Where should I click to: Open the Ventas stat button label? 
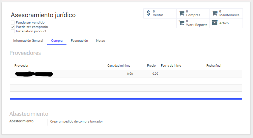point(158,15)
